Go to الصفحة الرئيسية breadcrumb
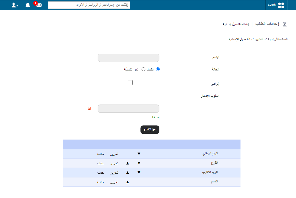Viewport: 296px width, 198px height. click(278, 39)
